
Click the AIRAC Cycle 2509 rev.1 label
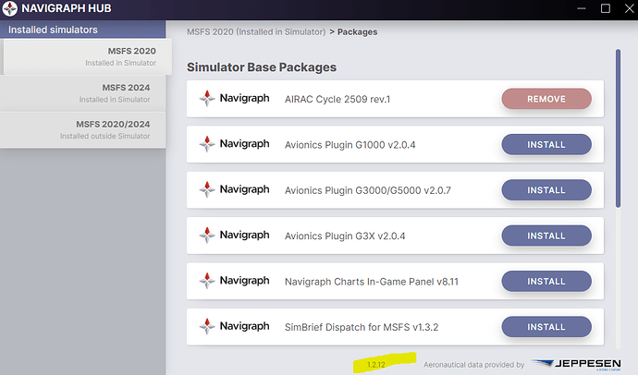point(337,99)
